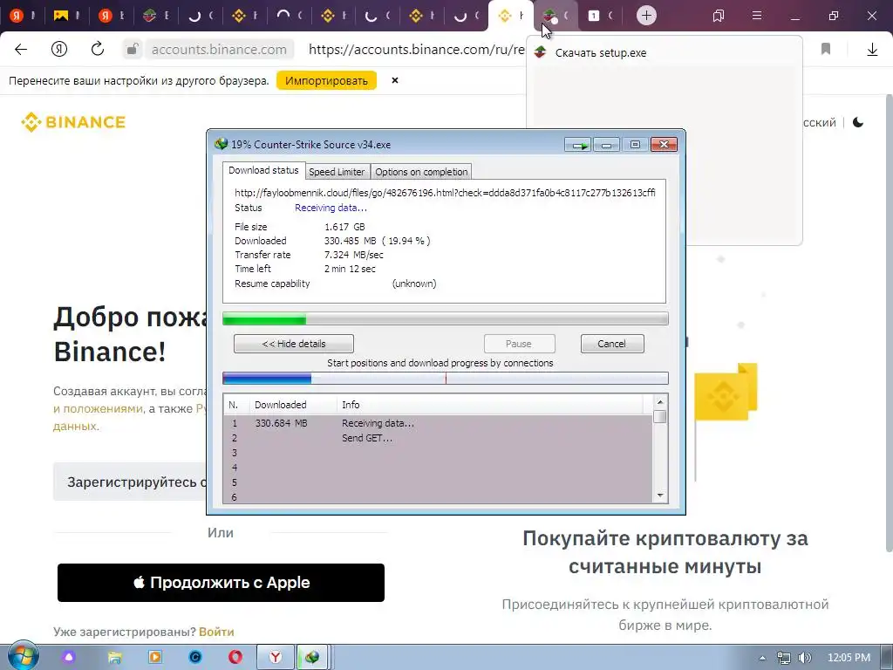The height and width of the screenshot is (670, 893).
Task: Bookmark this page with the bookmark icon
Action: [x=826, y=50]
